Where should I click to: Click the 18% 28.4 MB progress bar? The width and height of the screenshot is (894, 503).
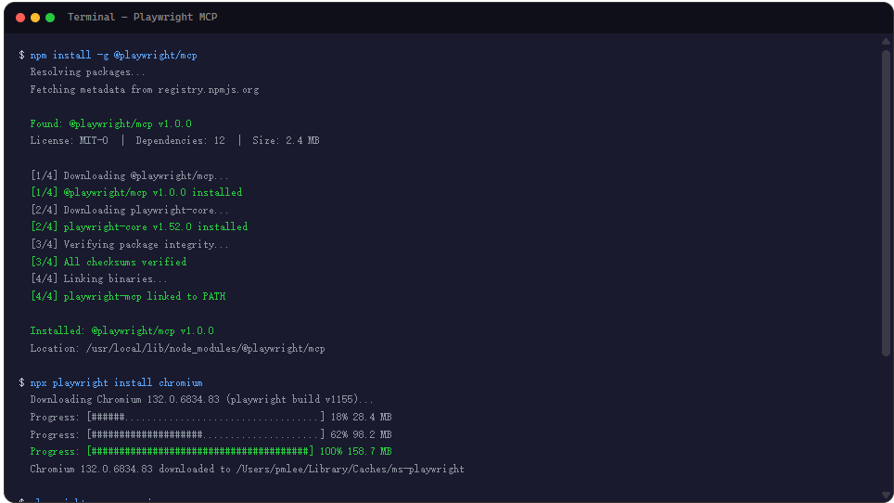(211, 418)
